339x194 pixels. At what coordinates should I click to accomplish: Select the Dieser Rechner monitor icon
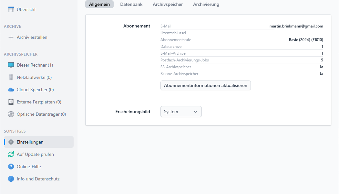point(11,65)
